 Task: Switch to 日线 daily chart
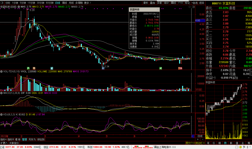pos(58,3)
